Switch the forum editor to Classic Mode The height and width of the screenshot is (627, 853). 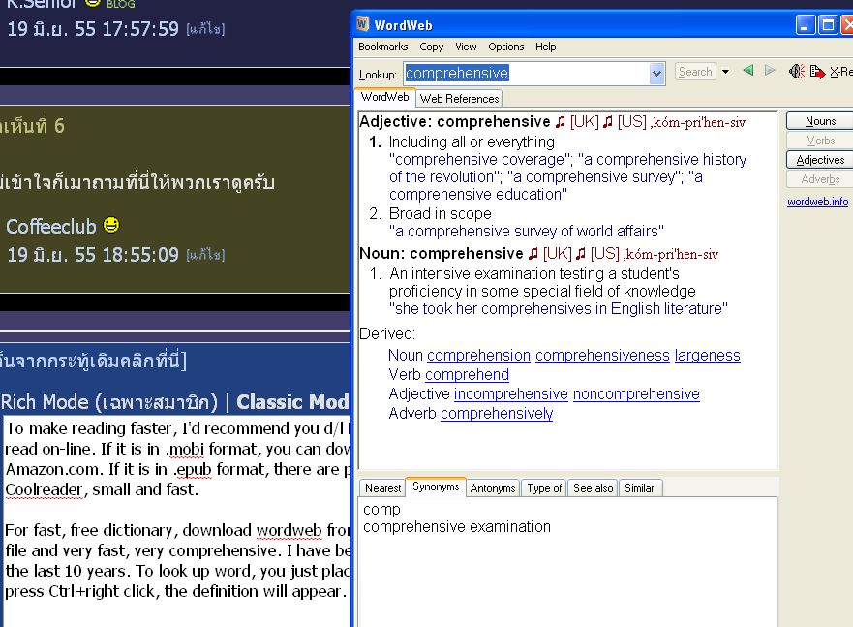pyautogui.click(x=292, y=402)
